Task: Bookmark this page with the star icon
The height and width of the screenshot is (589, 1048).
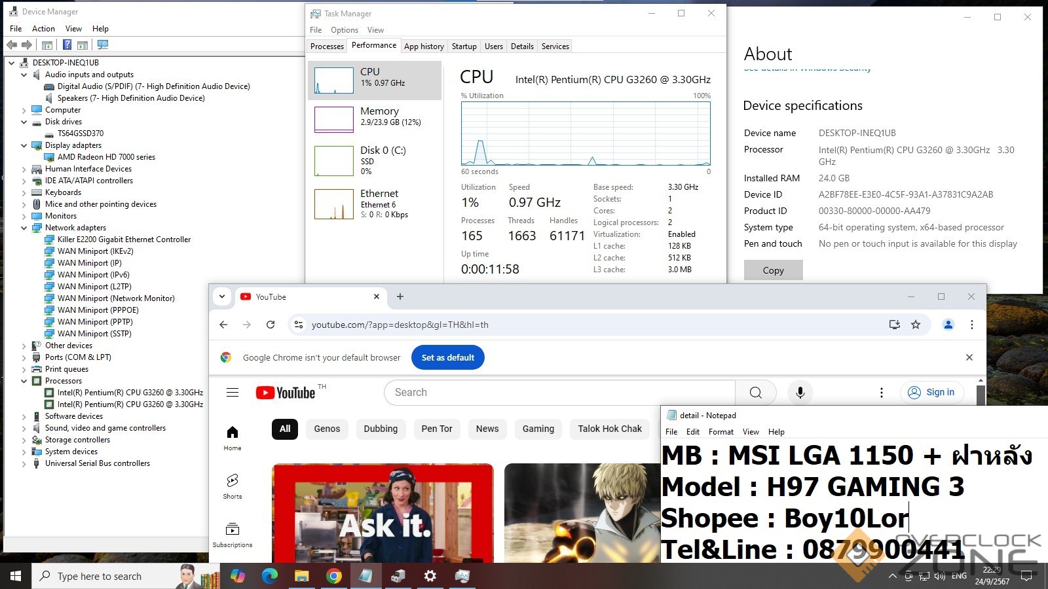Action: click(916, 325)
